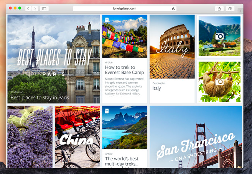
Task: Click article icon on Everest prayer flags image
Action: coord(107,20)
